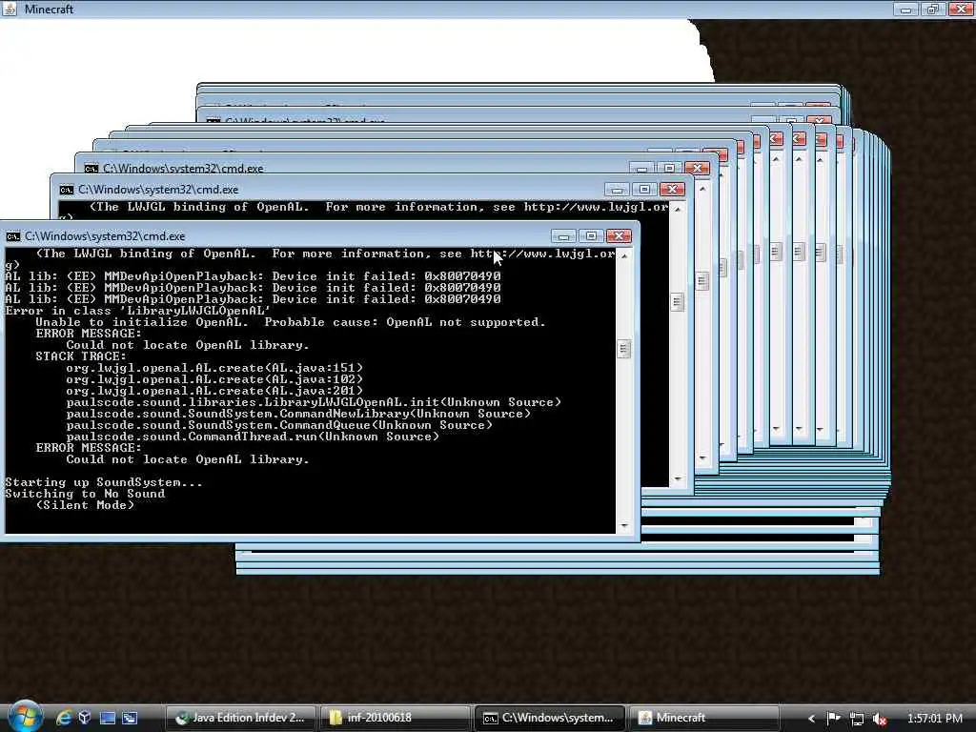The width and height of the screenshot is (976, 732).
Task: Close the third cmd.exe window
Action: [x=697, y=168]
